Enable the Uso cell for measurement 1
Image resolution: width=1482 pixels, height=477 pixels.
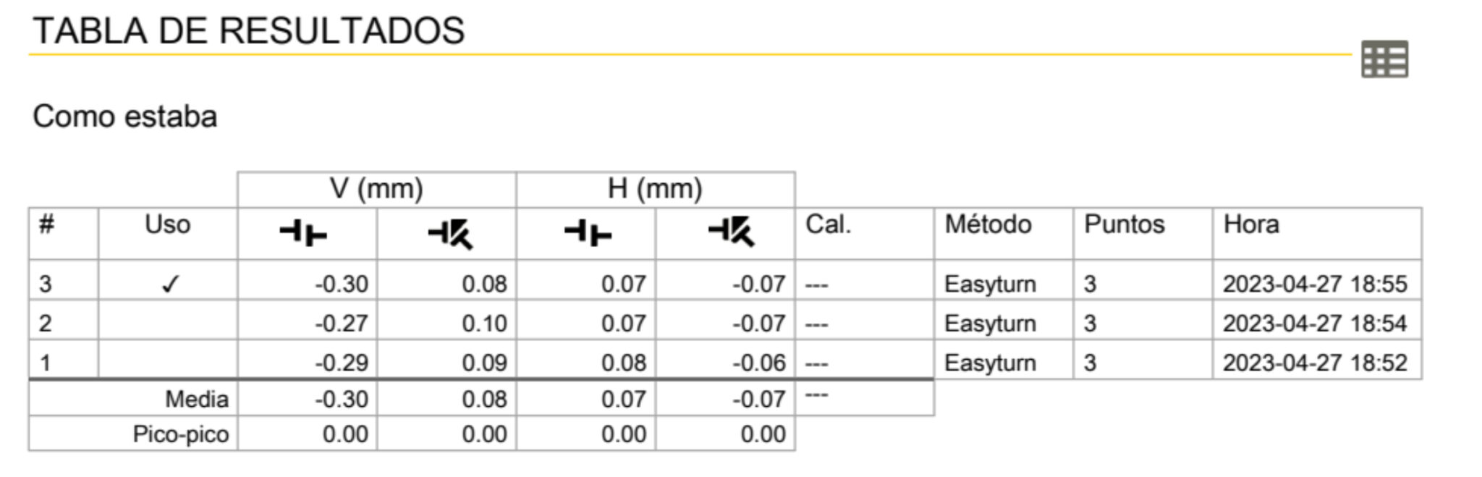coord(168,362)
